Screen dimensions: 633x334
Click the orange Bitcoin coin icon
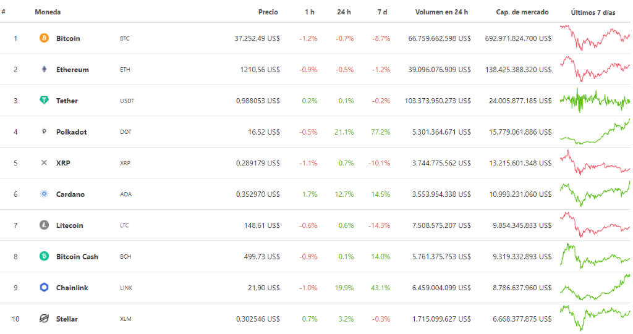pos(44,38)
